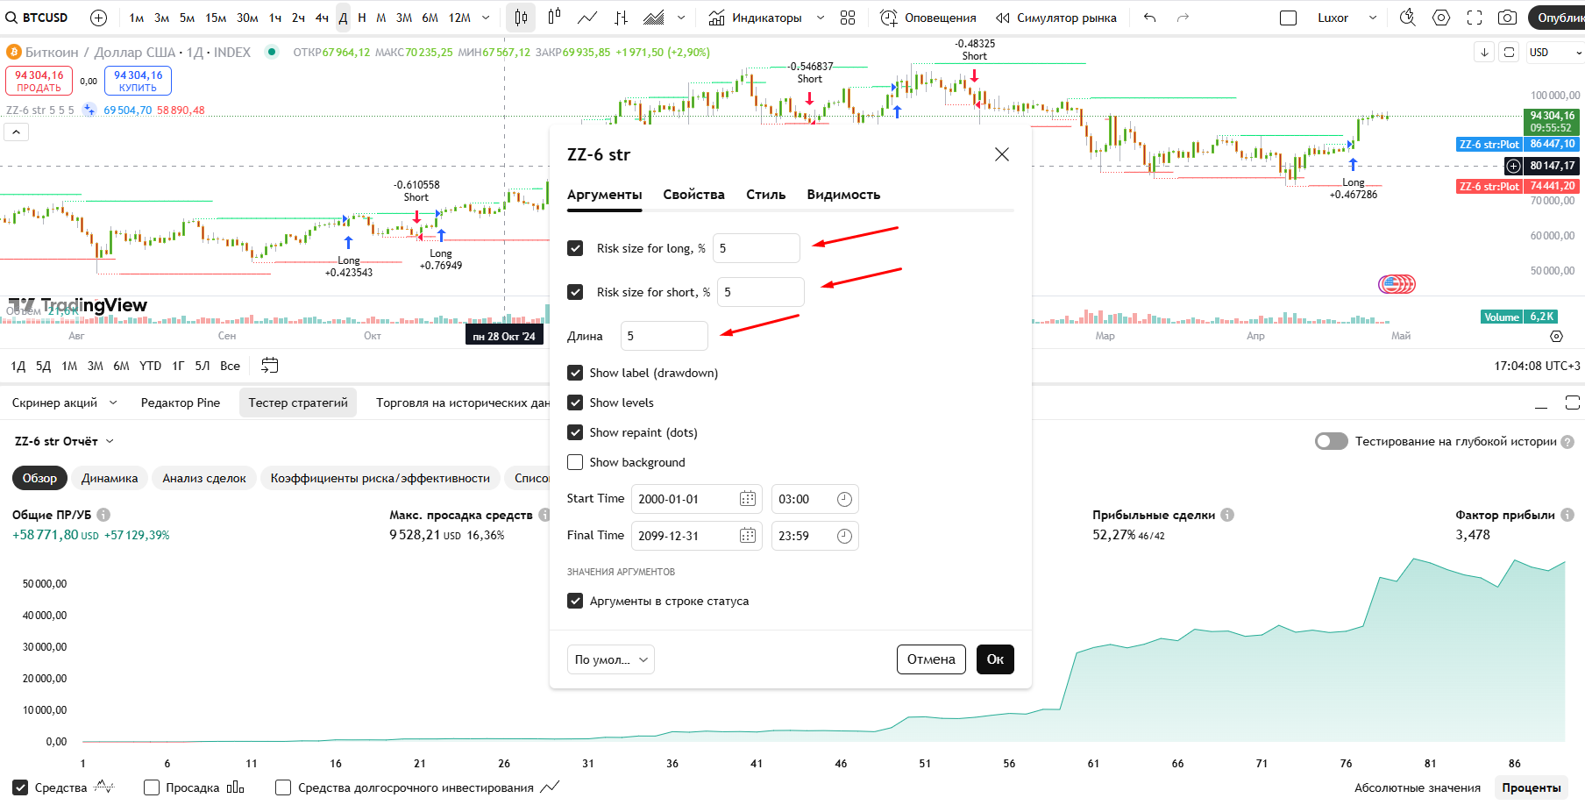Viewport: 1585px width, 805px height.
Task: Open the Pine Editor tab
Action: point(181,402)
